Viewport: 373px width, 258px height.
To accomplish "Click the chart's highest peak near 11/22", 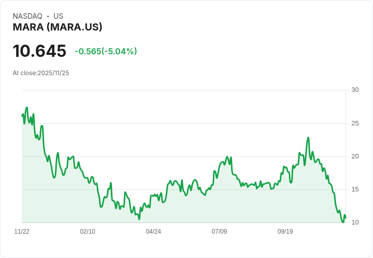I will pos(27,108).
